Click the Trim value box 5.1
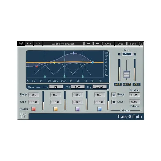This screenshot has width=161, height=161. click(127, 54)
